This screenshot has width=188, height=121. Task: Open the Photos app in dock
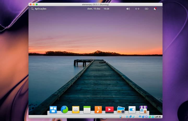click(121, 110)
